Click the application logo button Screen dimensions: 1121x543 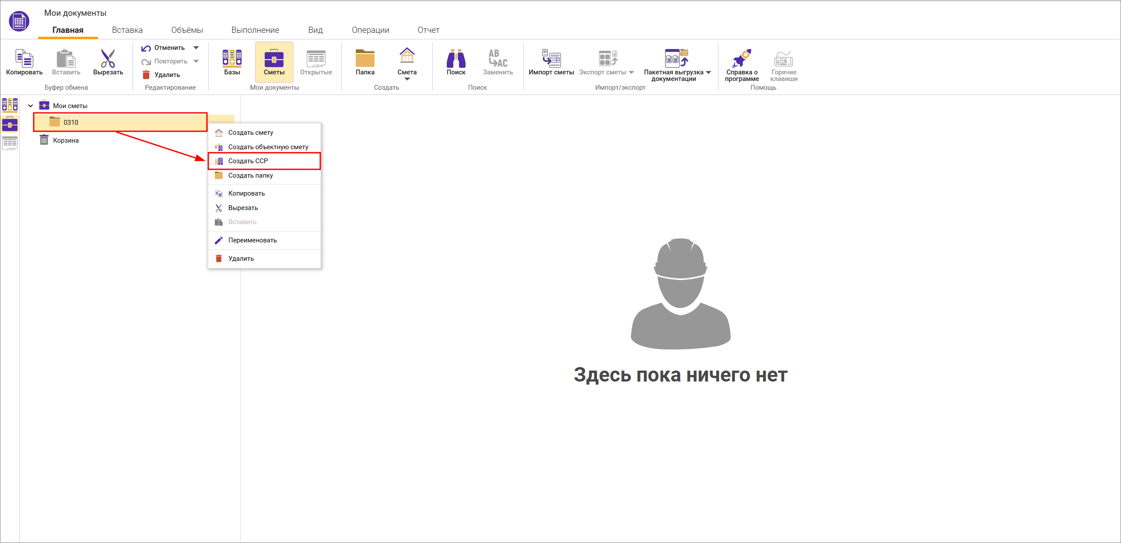19,21
